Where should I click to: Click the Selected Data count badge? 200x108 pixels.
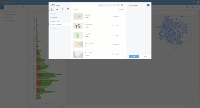tap(148, 5)
